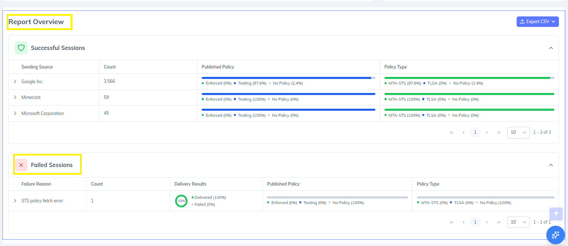568x246 pixels.
Task: Click the Delivery Results column header
Action: tap(190, 184)
